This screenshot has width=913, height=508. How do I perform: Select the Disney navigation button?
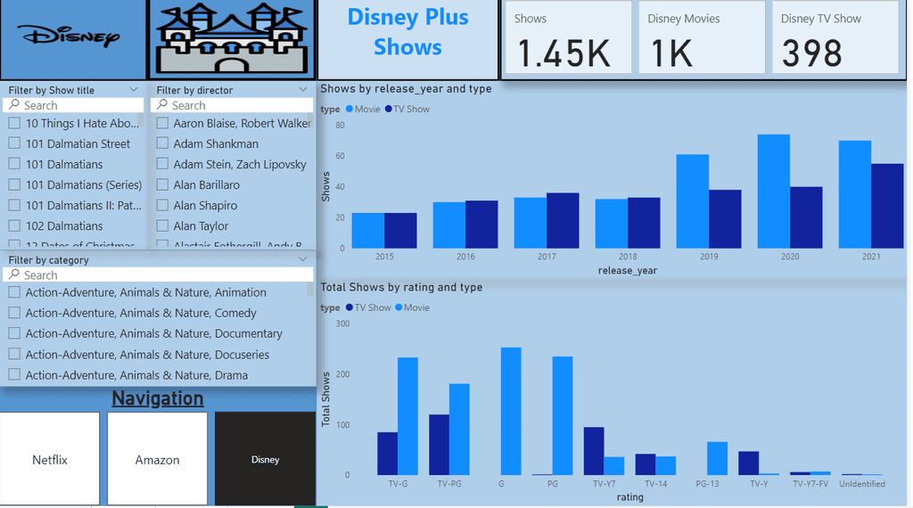pyautogui.click(x=265, y=459)
